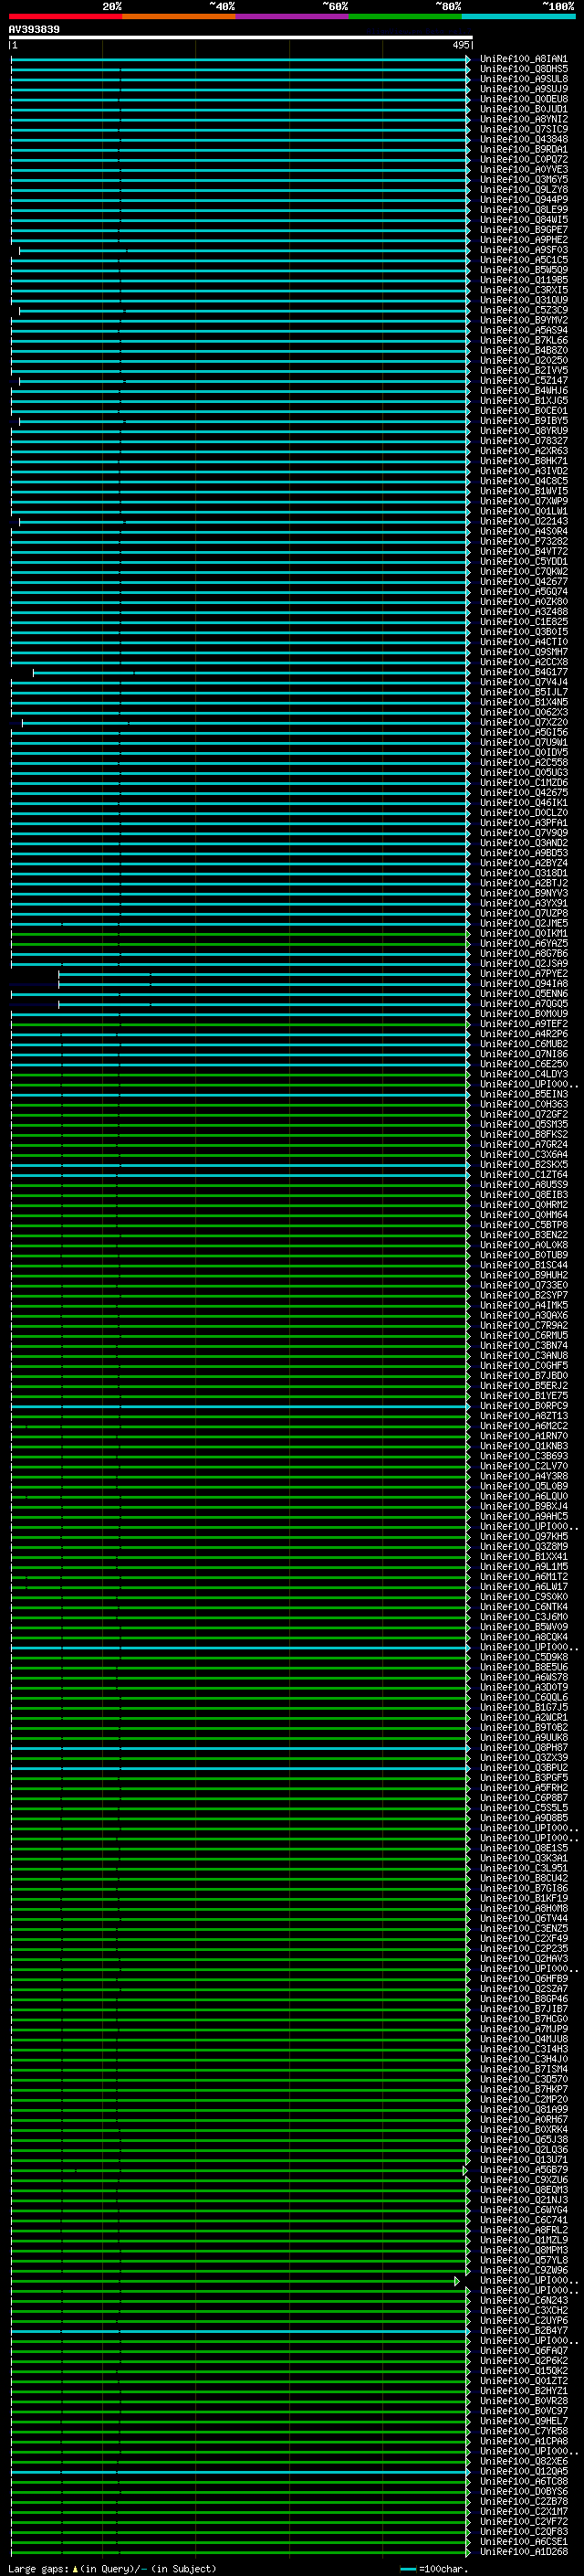The height and width of the screenshot is (2576, 584).
Task: Click the green alignment bar for UniRef100_C4LDY3
Action: coord(240,1074)
